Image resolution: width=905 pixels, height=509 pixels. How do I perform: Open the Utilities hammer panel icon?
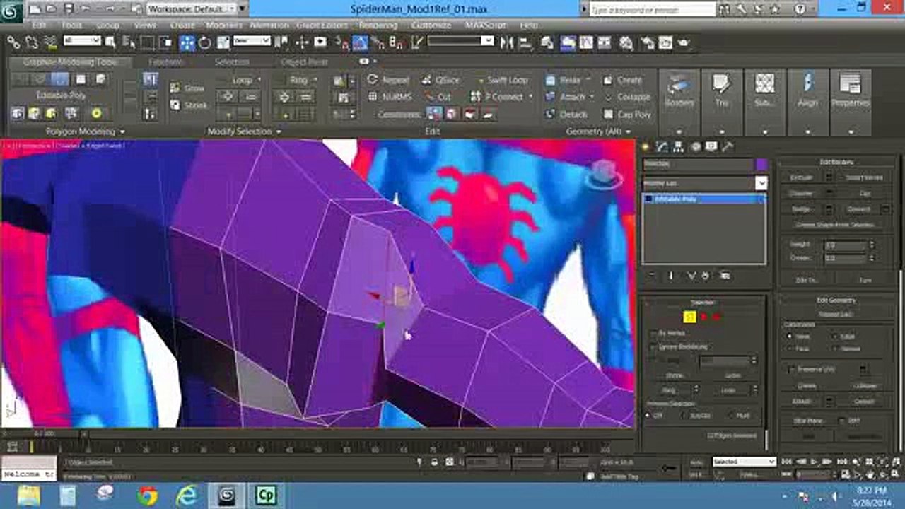(728, 147)
